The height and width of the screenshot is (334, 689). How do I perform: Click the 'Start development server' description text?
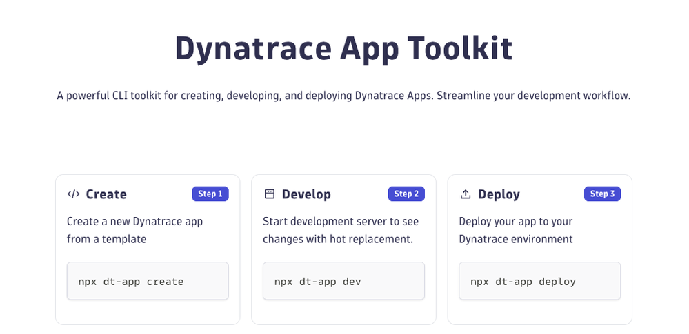click(341, 222)
